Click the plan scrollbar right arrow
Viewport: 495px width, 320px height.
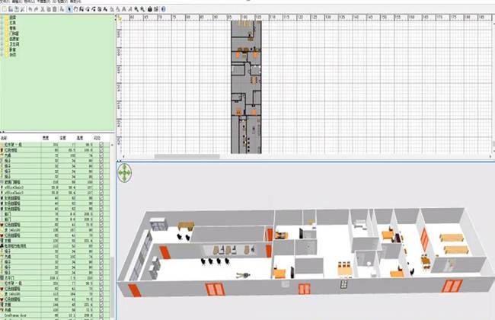[490, 156]
